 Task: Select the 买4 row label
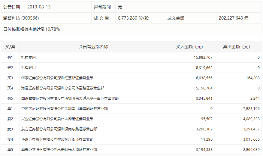(10, 88)
